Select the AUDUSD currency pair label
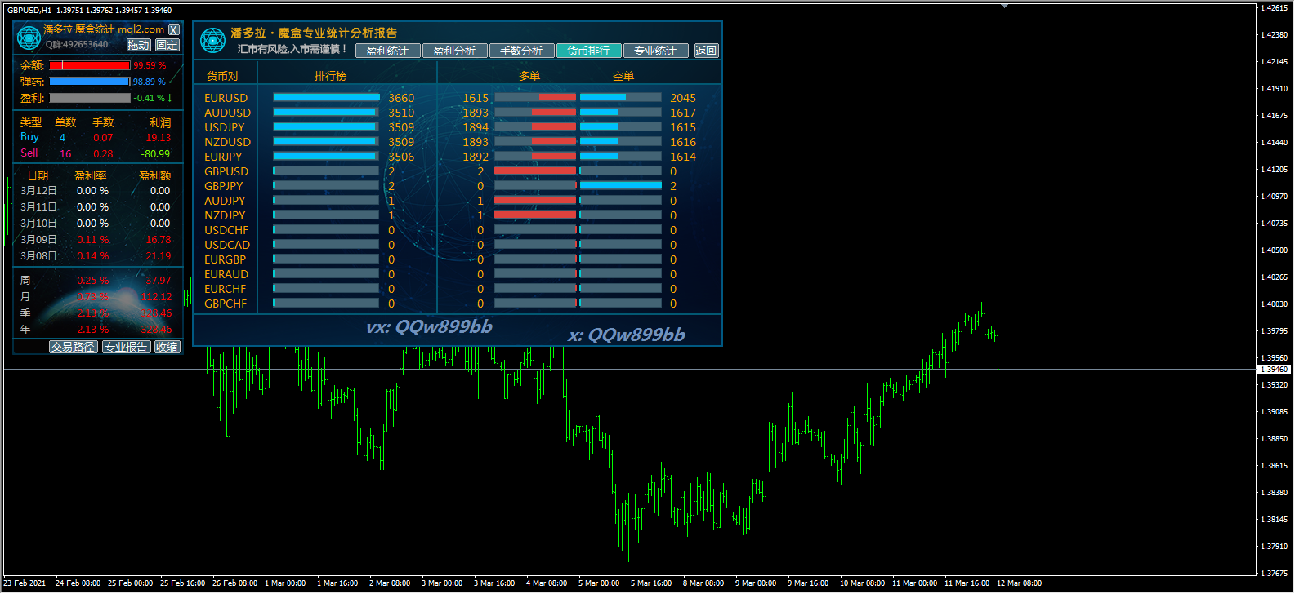Image resolution: width=1295 pixels, height=594 pixels. (x=227, y=113)
